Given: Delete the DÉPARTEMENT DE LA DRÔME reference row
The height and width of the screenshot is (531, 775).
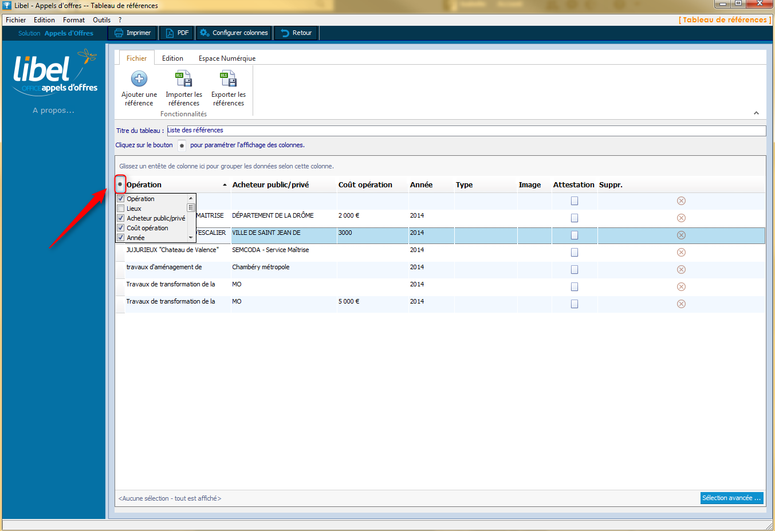Looking at the screenshot, I should click(681, 218).
